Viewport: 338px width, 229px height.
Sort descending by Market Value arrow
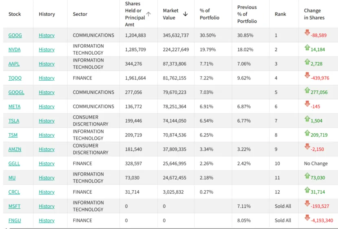(186, 14)
